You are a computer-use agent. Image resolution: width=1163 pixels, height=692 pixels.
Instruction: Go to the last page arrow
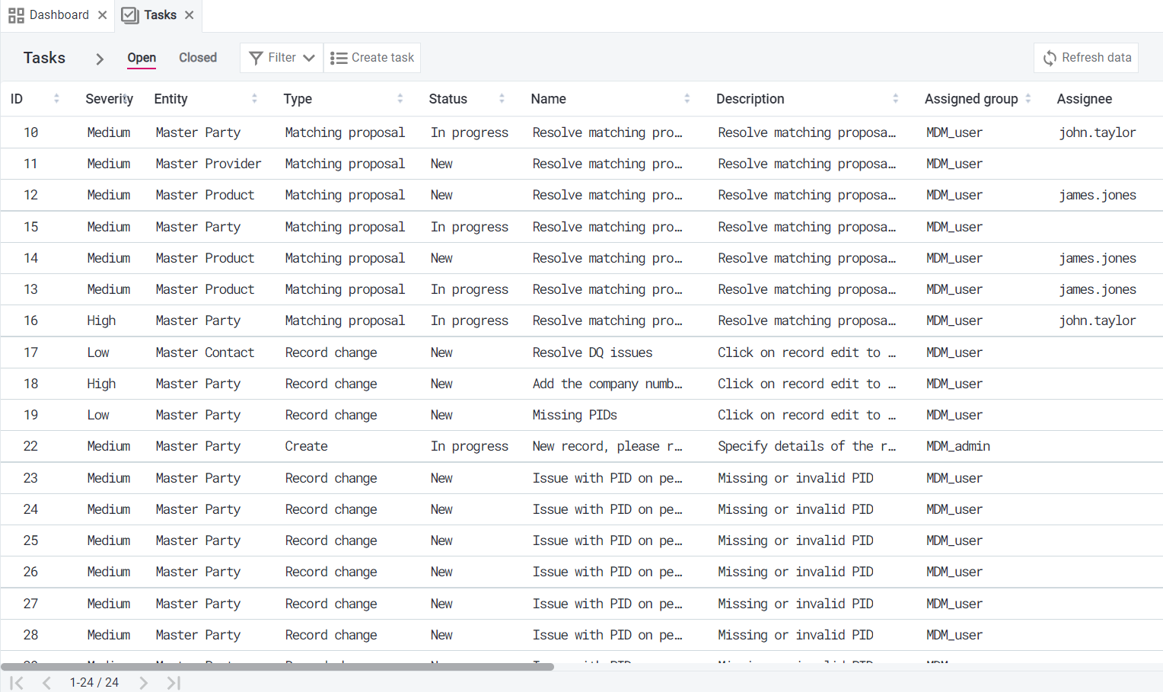click(x=174, y=683)
